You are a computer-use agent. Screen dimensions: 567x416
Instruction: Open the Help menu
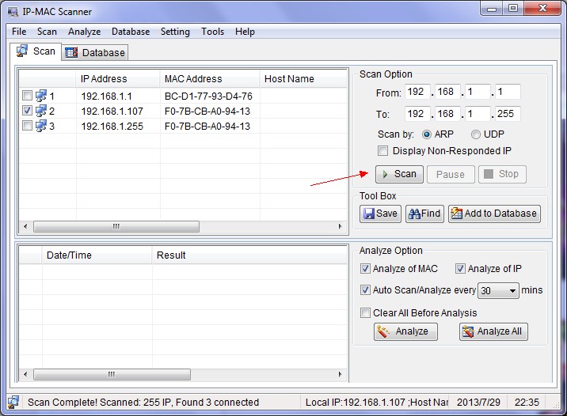tap(245, 32)
